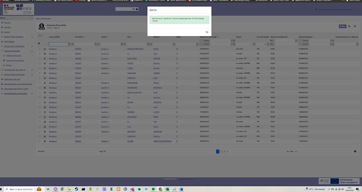The image size is (362, 192).
Task: Open the rows-per-page dropdown
Action: 292,152
